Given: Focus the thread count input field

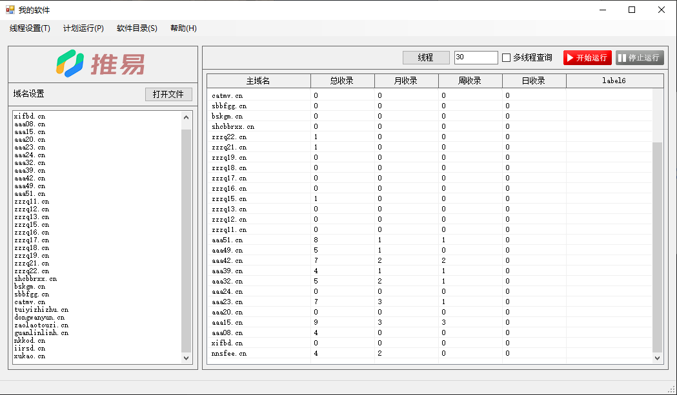Looking at the screenshot, I should click(476, 58).
